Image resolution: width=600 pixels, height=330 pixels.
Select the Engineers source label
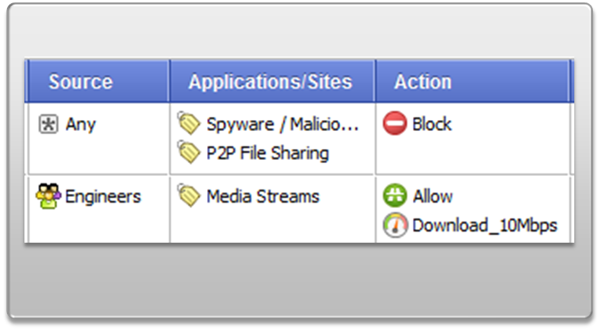(x=103, y=196)
